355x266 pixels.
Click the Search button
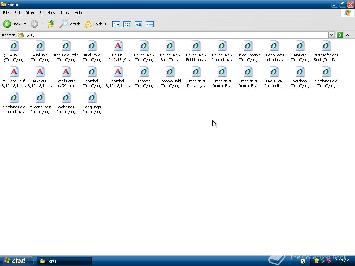pos(70,24)
